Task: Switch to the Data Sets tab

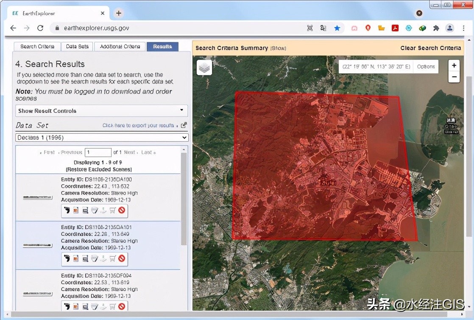Action: tap(77, 46)
